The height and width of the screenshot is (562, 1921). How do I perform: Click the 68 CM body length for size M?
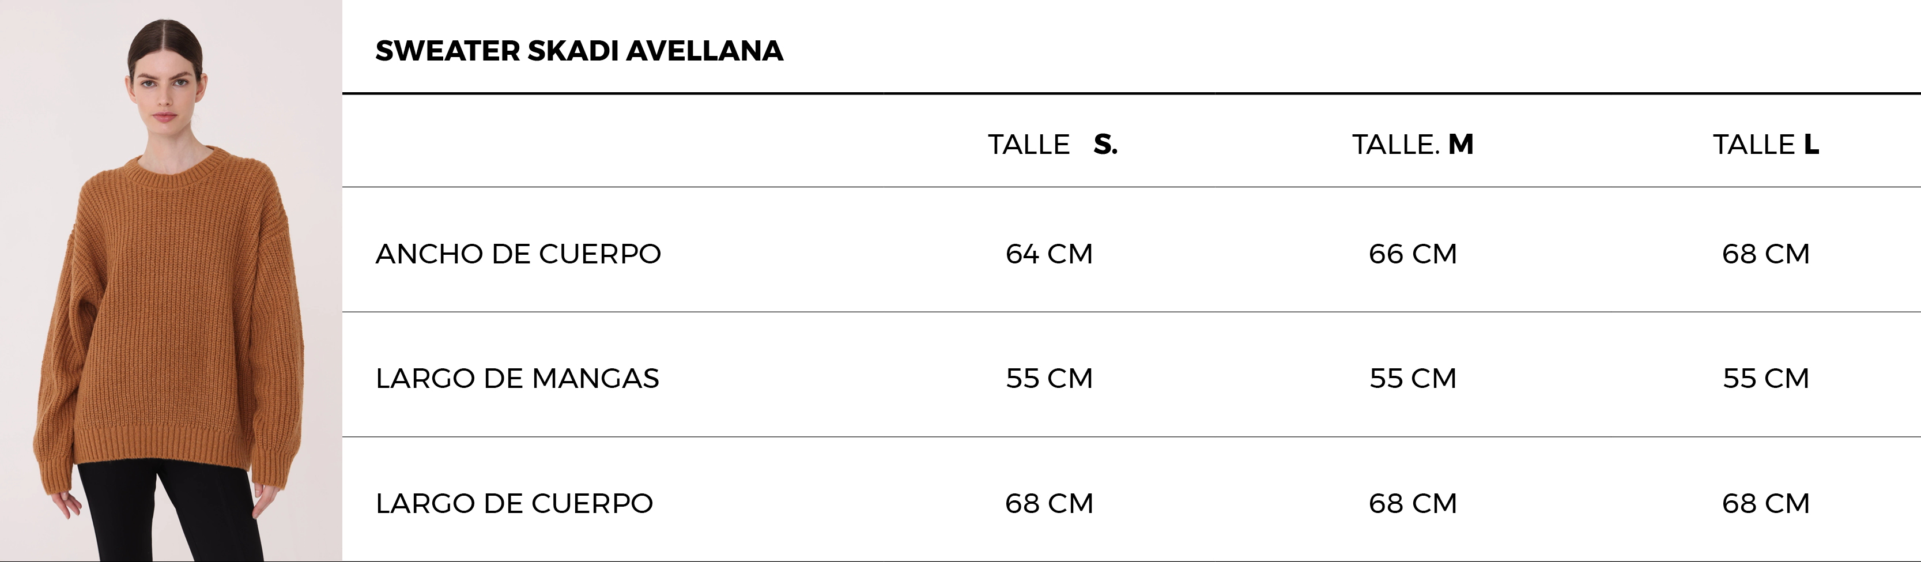(x=1413, y=504)
